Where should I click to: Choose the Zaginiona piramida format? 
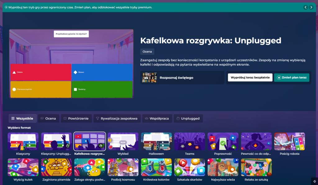tap(56, 167)
